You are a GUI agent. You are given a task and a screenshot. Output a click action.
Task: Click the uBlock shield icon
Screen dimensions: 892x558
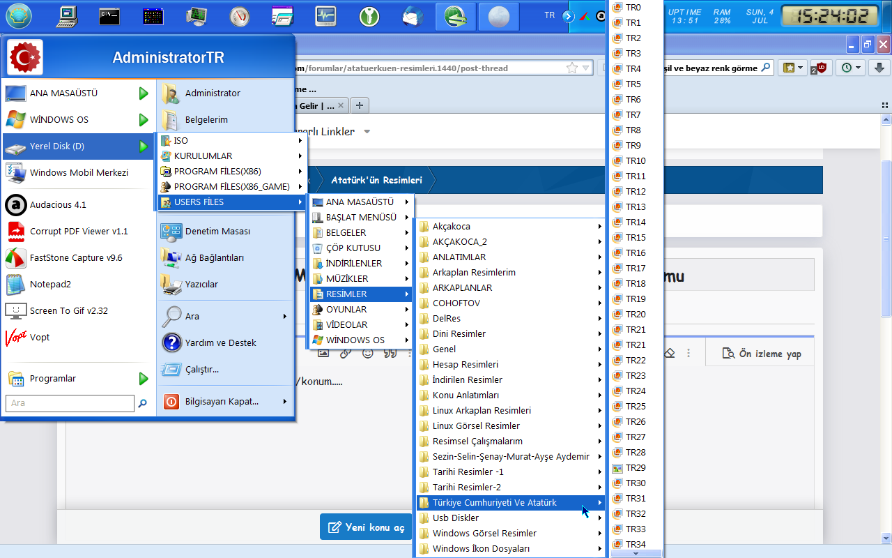(821, 68)
